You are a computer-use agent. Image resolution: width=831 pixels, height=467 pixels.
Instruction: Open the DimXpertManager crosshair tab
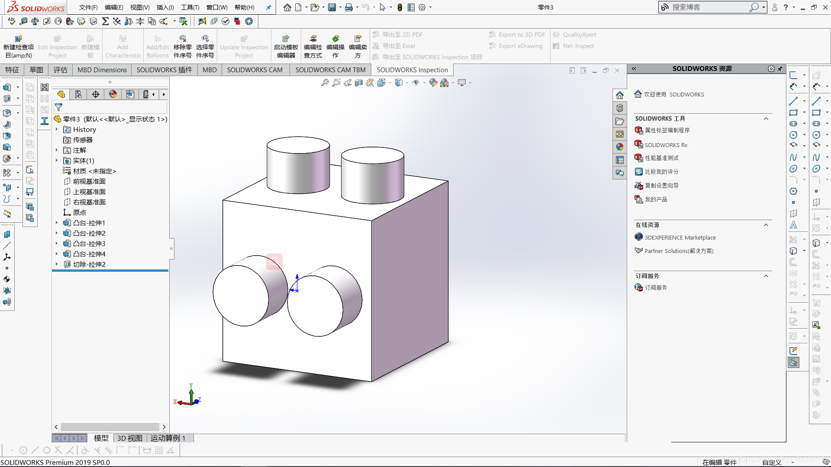(96, 94)
